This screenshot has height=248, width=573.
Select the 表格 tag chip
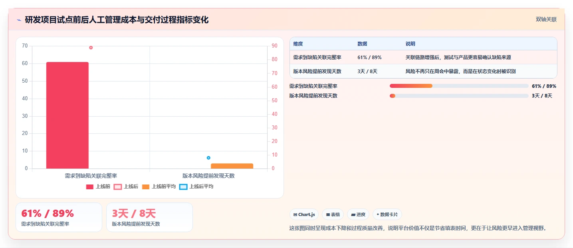click(333, 214)
